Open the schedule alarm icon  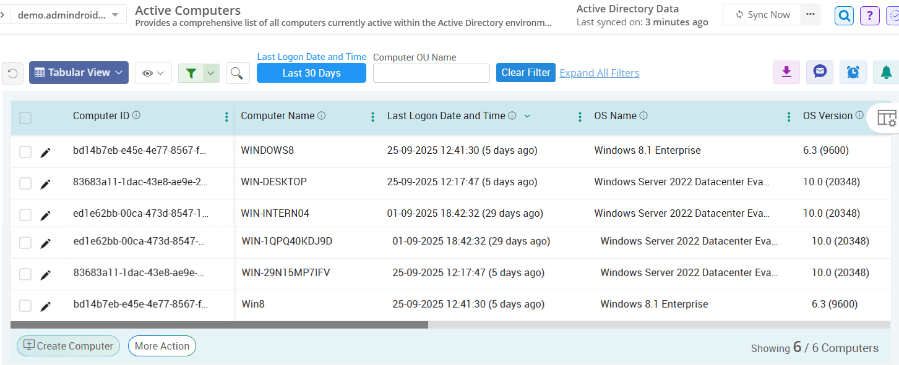[x=853, y=72]
